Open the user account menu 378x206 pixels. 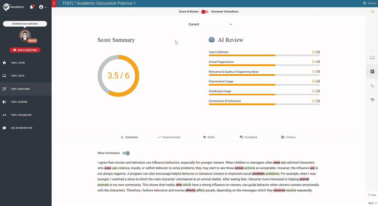coord(43,7)
